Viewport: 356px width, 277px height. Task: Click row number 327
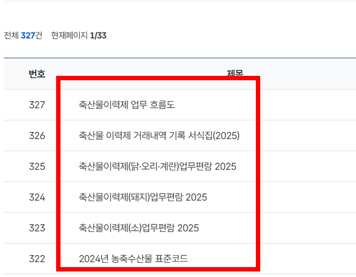pos(37,105)
